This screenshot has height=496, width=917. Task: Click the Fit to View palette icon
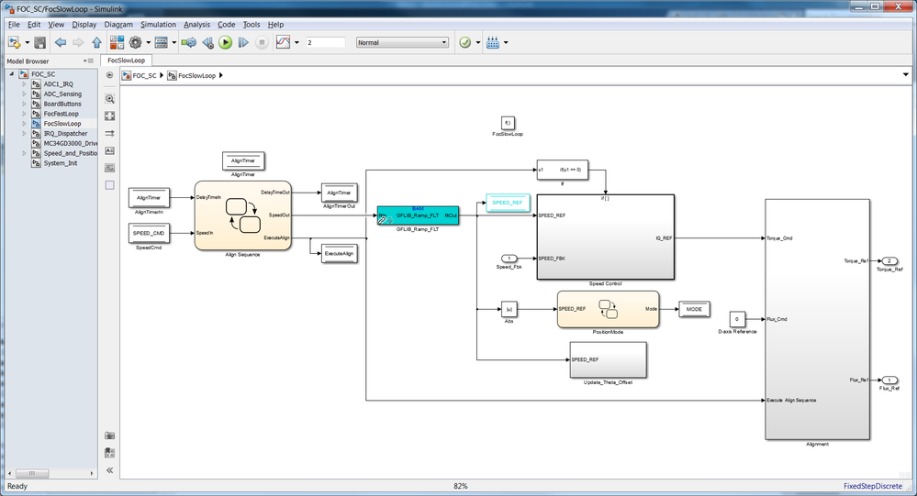tap(109, 116)
